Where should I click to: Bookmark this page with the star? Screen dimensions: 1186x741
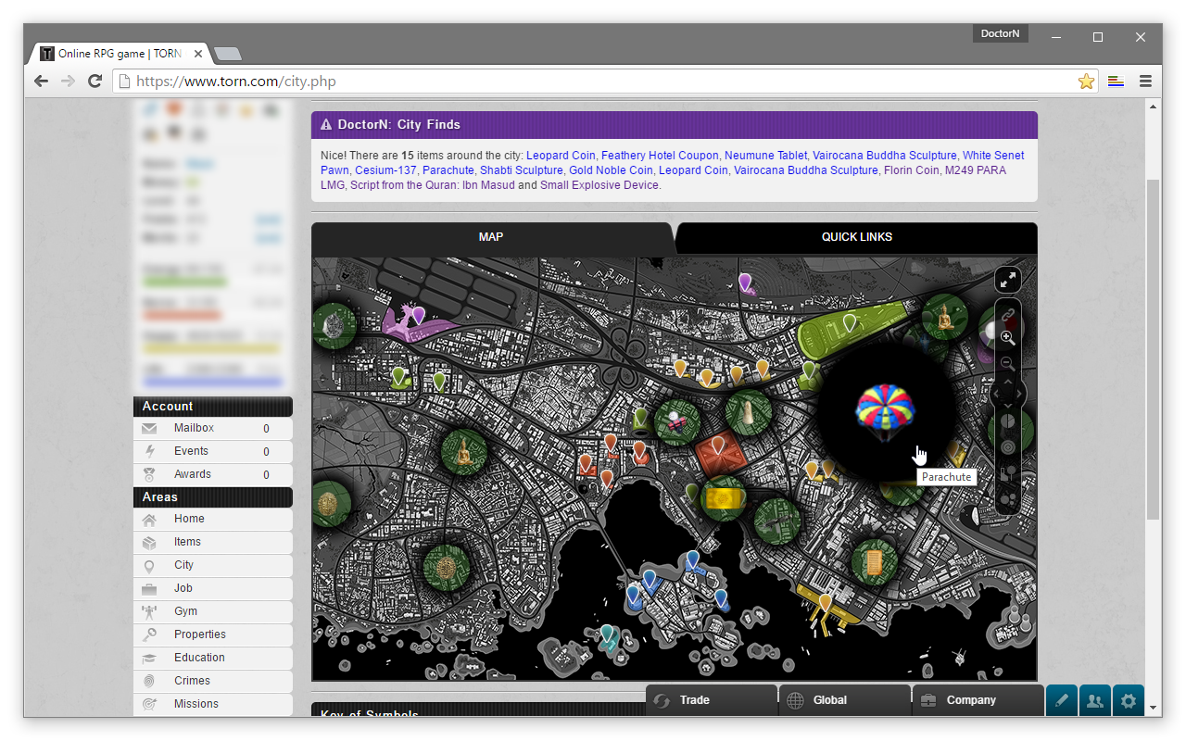(x=1086, y=82)
